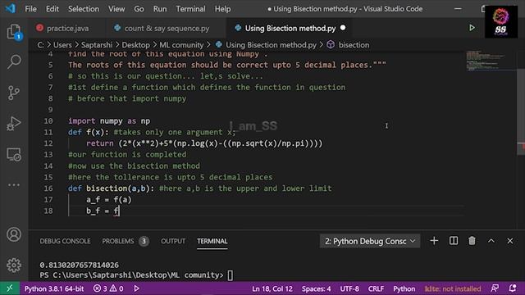
Task: Close the terminal panel
Action: point(510,241)
